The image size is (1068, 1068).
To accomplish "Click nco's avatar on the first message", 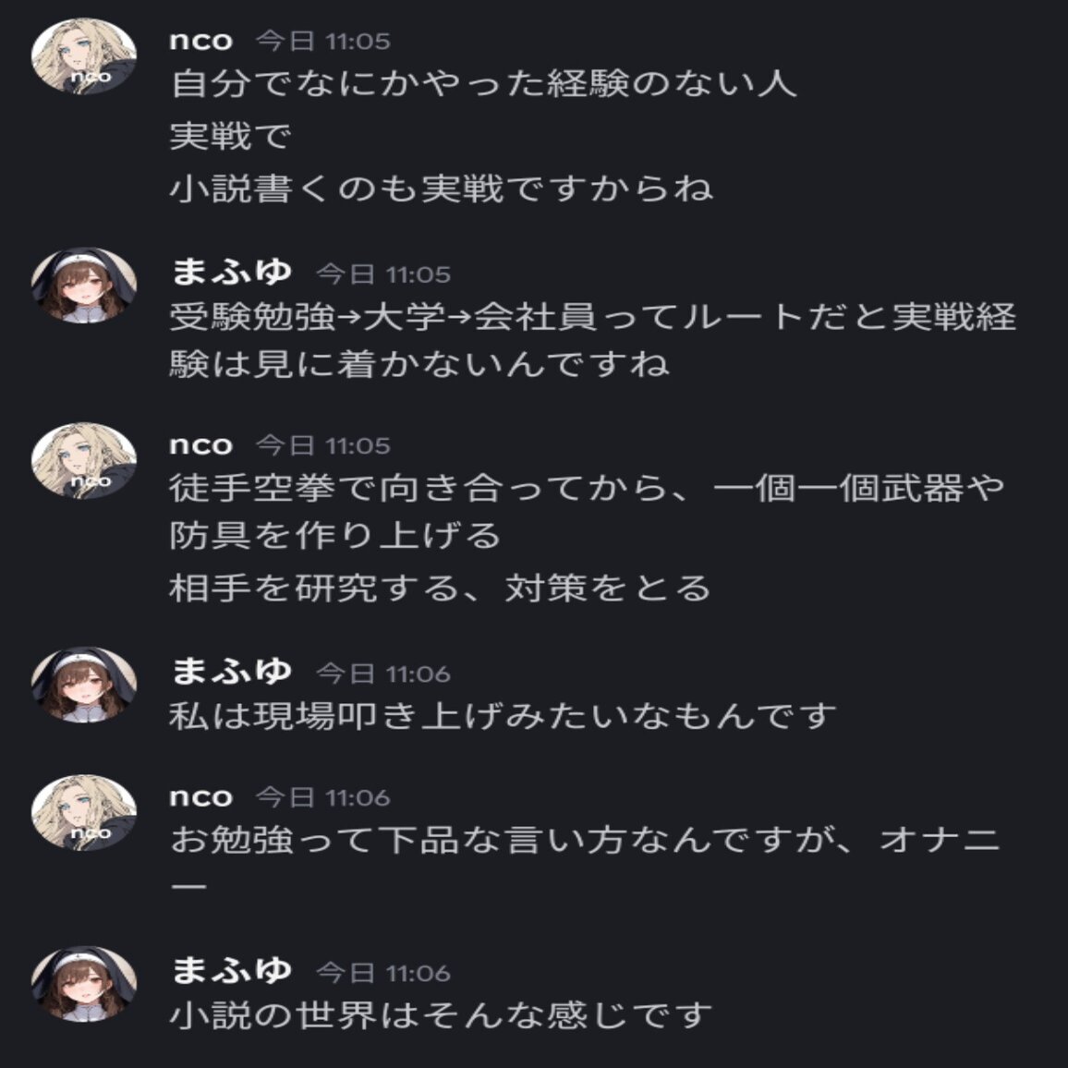I will click(x=84, y=55).
